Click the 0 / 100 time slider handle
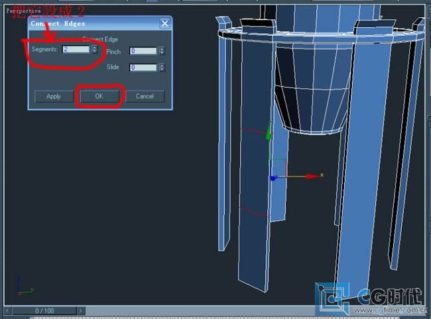 click(x=44, y=311)
